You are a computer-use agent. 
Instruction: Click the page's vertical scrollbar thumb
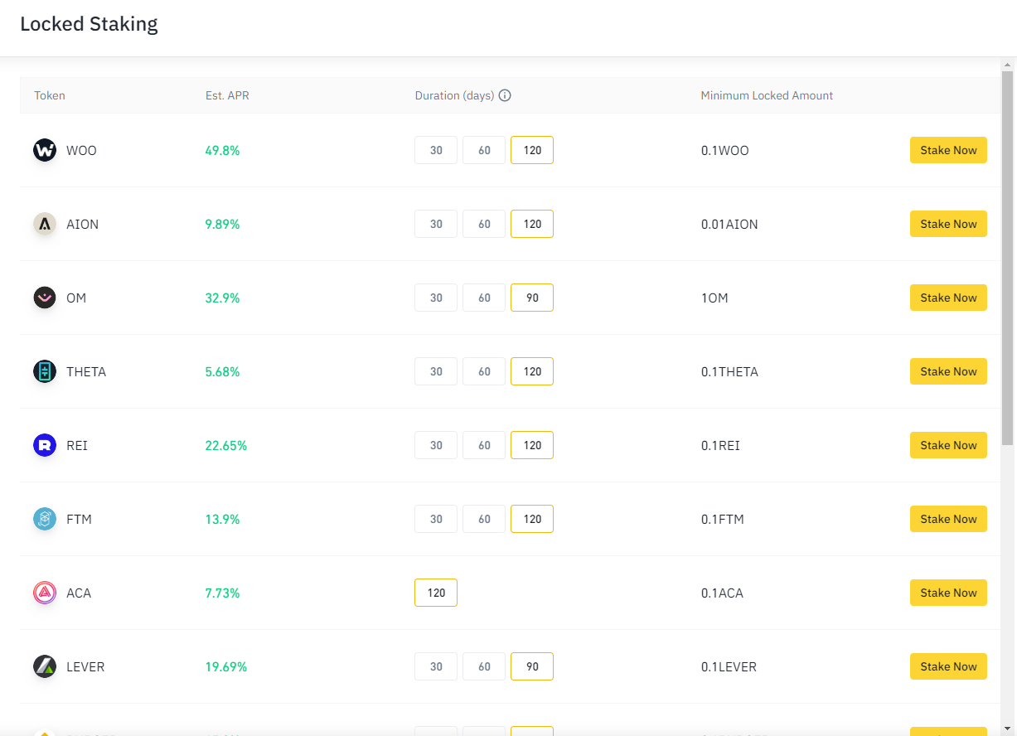tap(1008, 257)
